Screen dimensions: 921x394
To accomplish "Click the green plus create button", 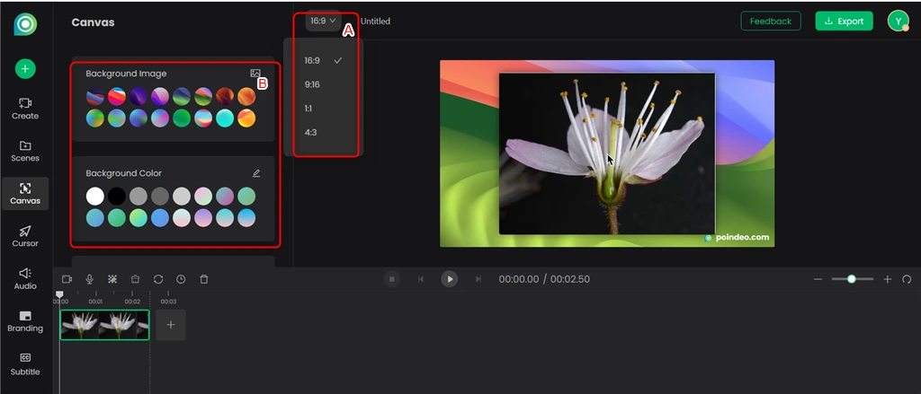I will [x=25, y=68].
